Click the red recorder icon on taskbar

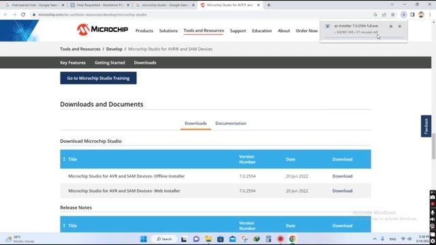click(x=280, y=239)
